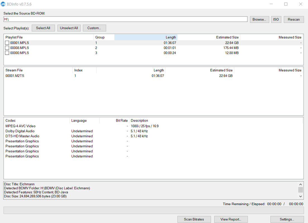308x223 pixels.
Task: Select the 00001.M2TS stream file row
Action: point(153,76)
